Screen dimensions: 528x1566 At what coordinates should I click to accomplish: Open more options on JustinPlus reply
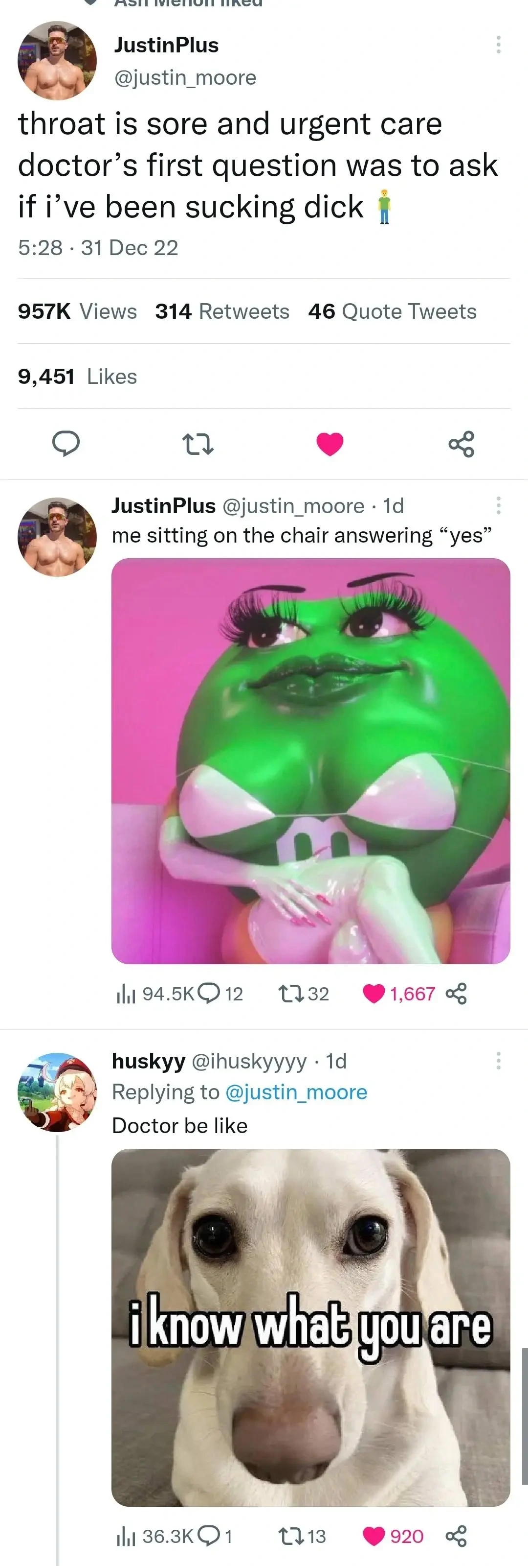(498, 505)
